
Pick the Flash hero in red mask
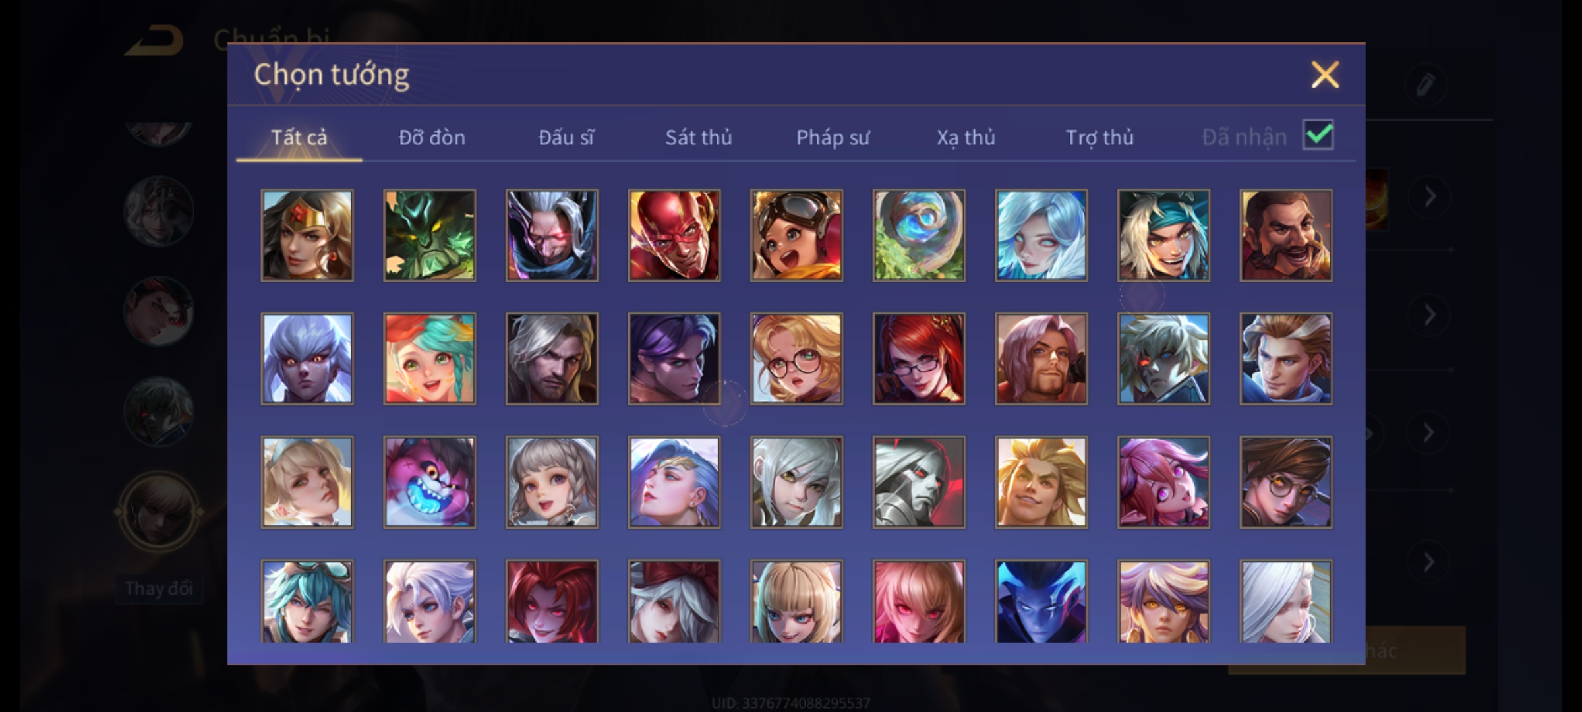point(674,235)
